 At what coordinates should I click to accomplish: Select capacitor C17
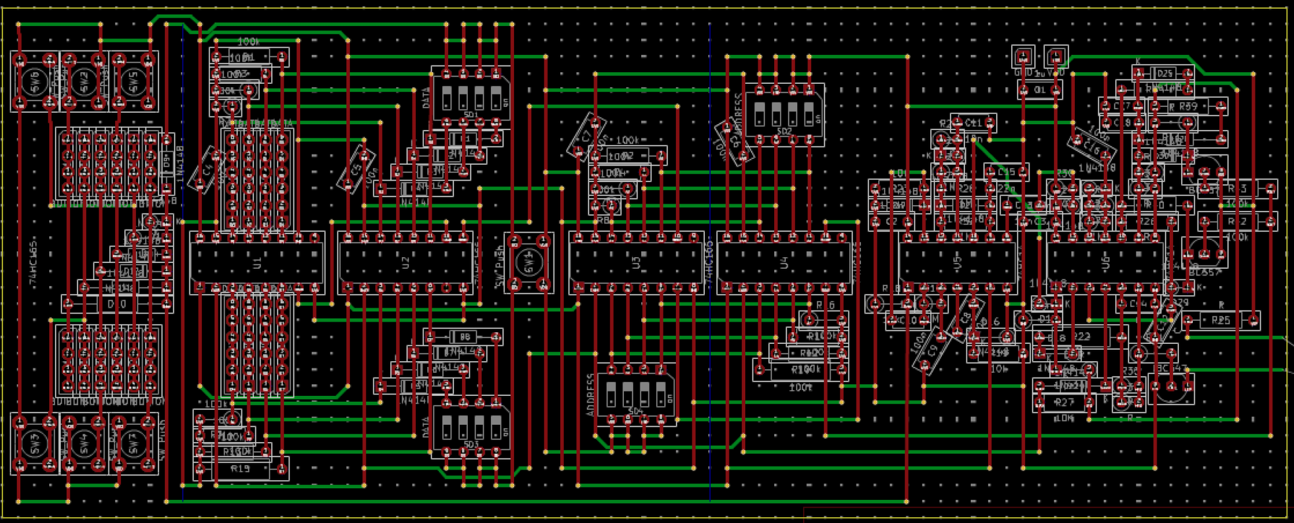click(1122, 106)
